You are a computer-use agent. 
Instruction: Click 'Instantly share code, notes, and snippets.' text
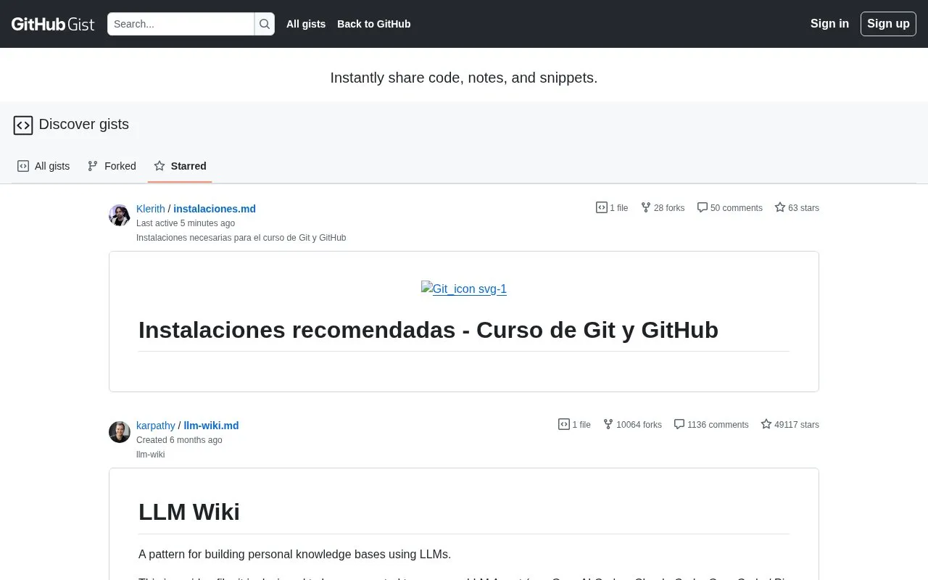point(464,78)
